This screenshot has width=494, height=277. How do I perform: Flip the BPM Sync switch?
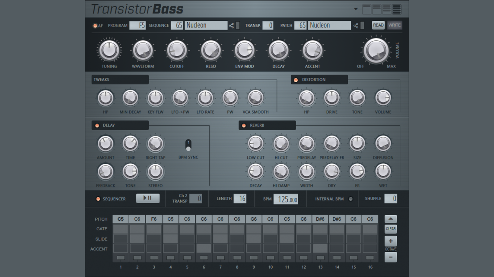coord(188,145)
